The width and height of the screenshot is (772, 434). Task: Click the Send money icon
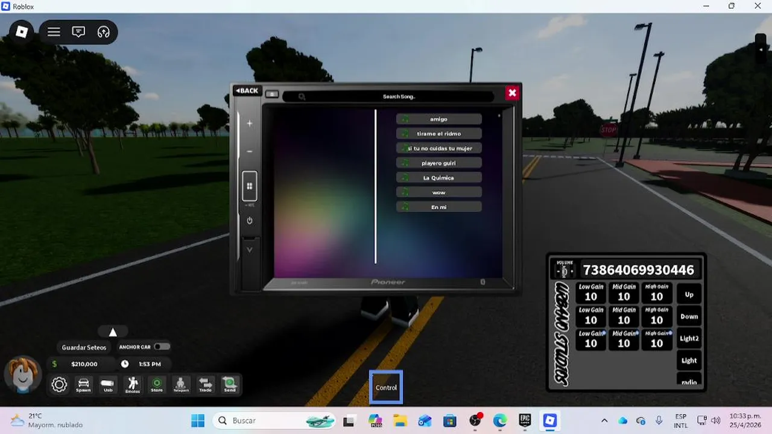(230, 385)
